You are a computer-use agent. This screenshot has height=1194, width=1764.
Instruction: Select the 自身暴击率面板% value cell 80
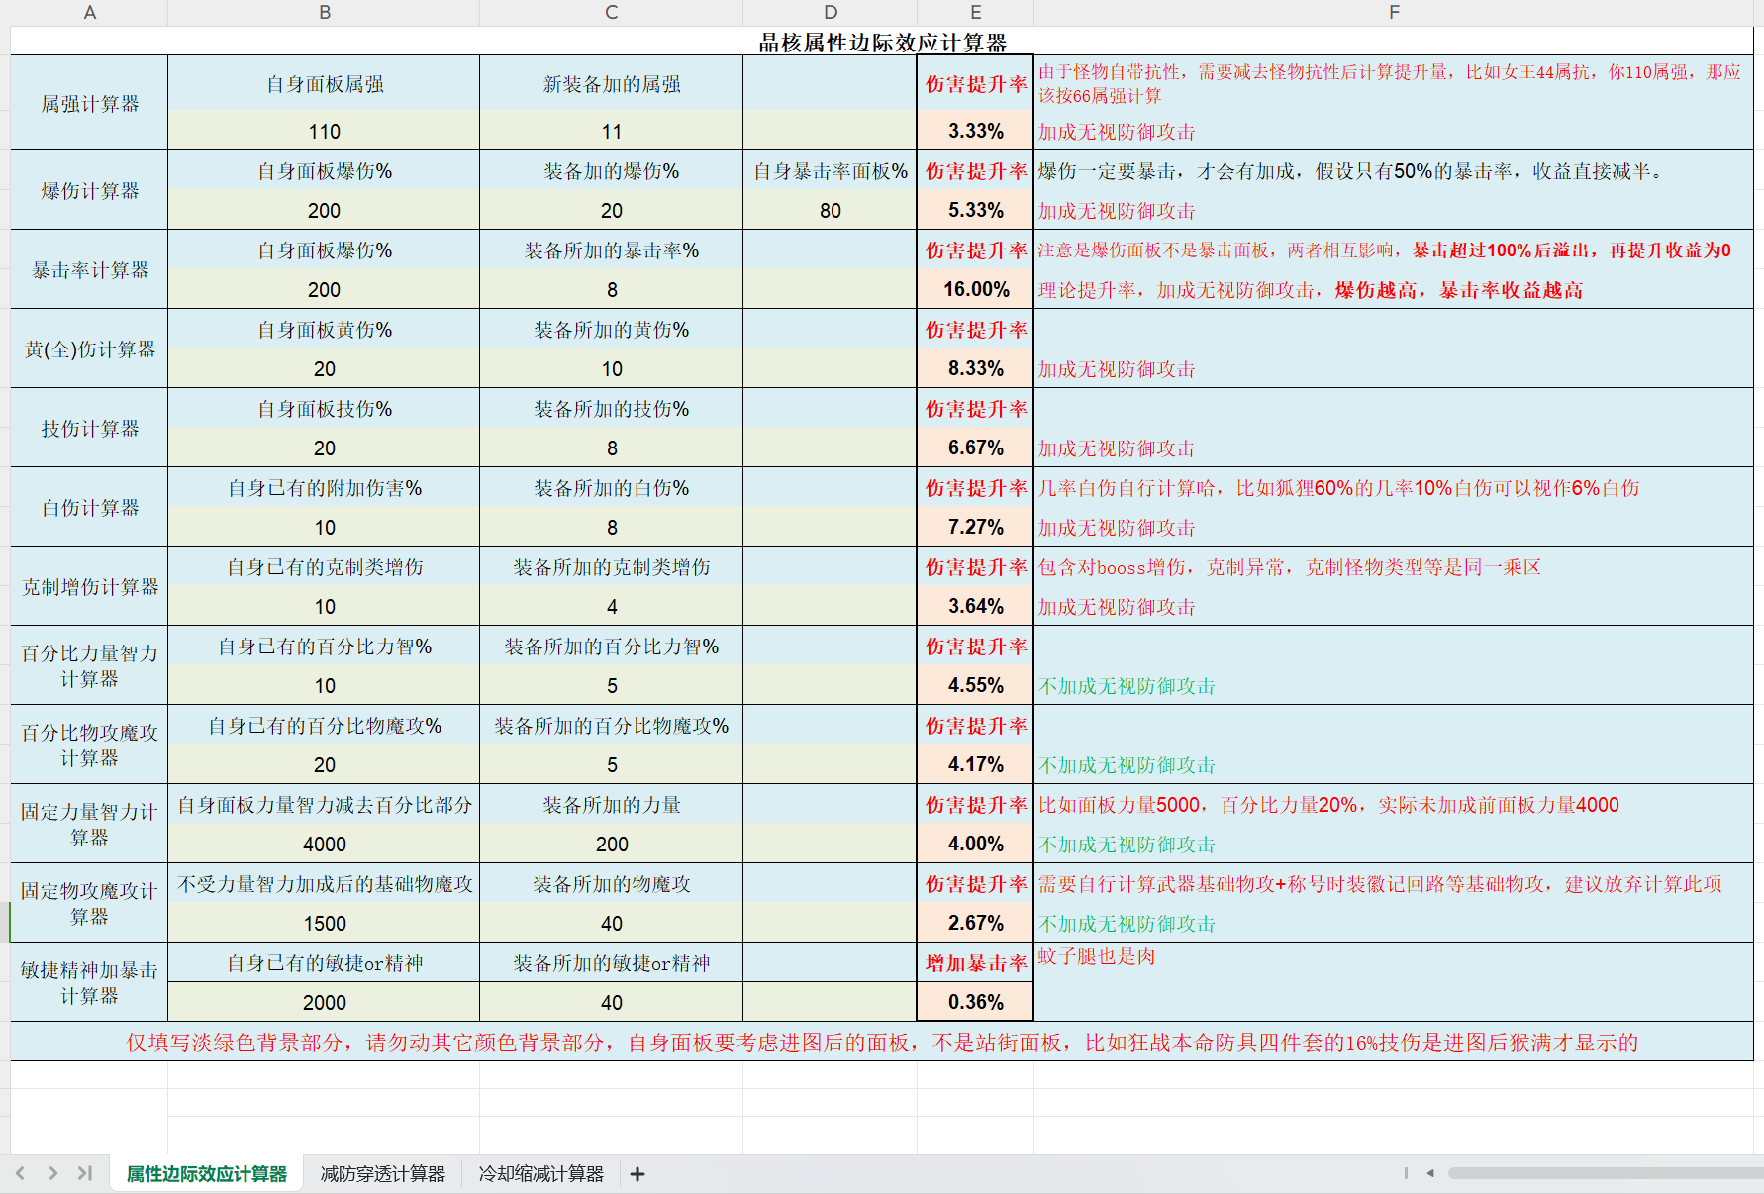[830, 210]
